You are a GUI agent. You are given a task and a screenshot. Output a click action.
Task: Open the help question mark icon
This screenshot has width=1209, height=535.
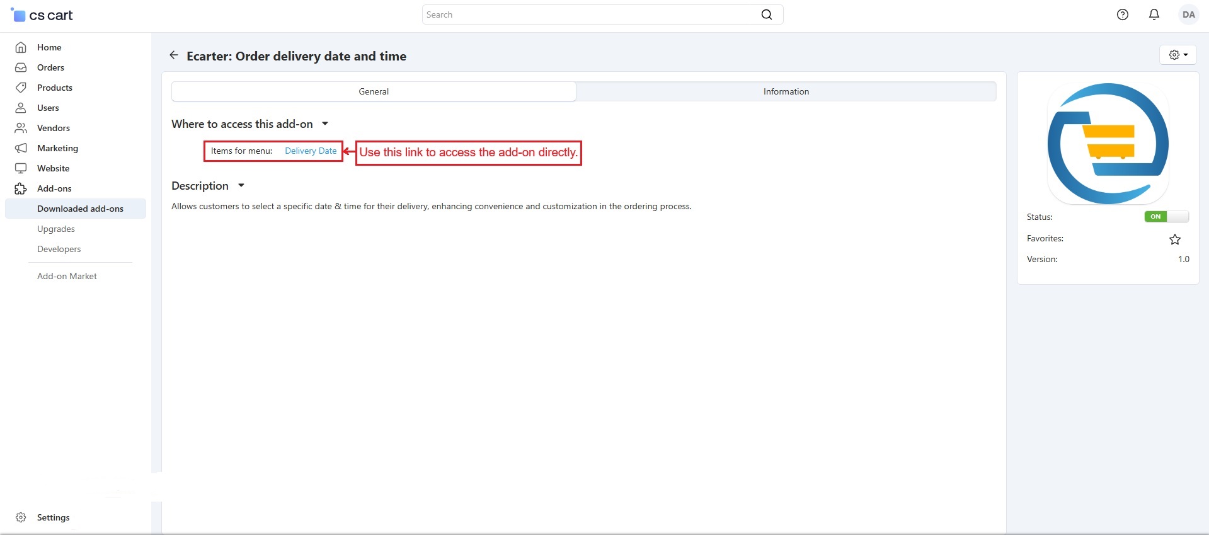[1122, 14]
